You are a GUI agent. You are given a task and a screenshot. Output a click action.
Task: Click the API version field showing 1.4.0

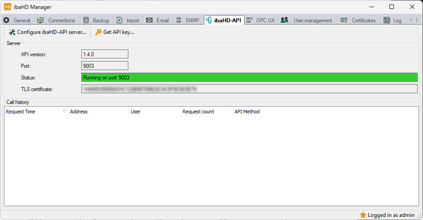[105, 54]
